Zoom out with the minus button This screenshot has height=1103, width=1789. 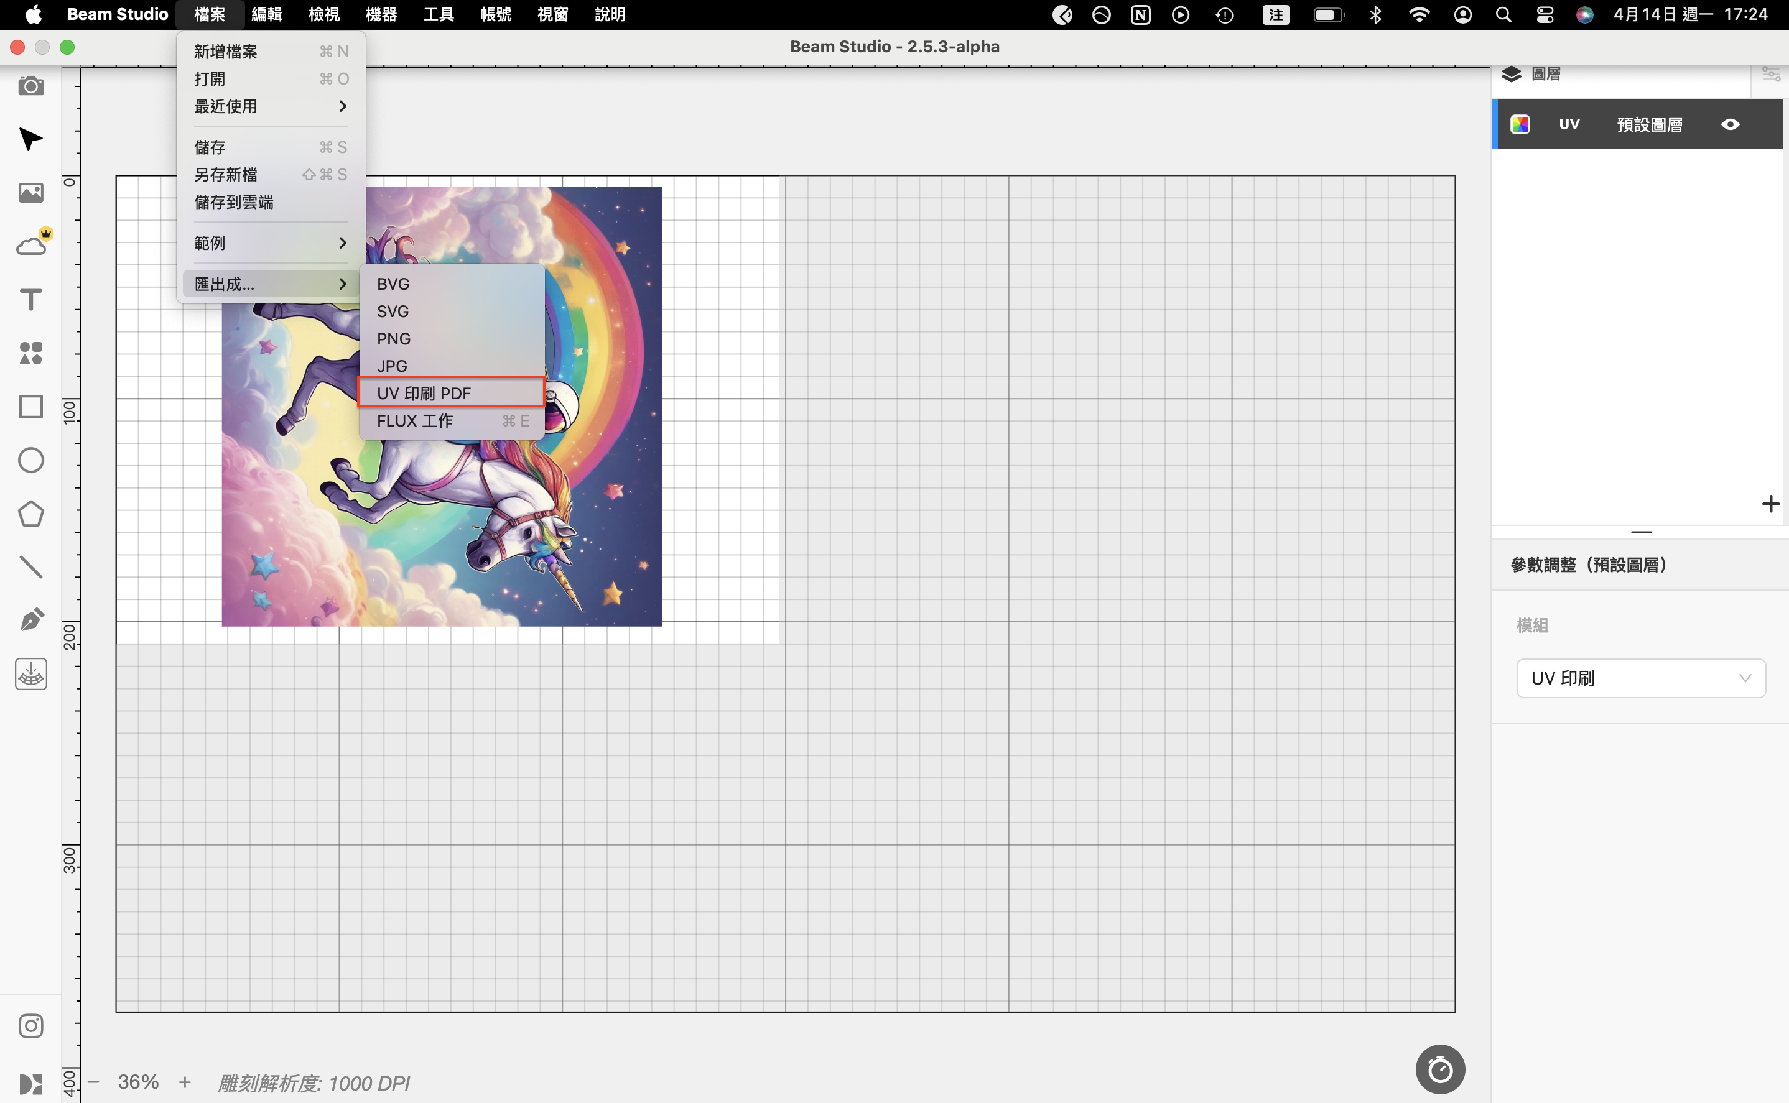(x=93, y=1082)
